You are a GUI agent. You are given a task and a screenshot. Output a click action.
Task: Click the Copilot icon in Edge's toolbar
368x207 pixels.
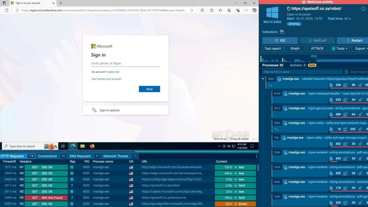[x=254, y=10]
